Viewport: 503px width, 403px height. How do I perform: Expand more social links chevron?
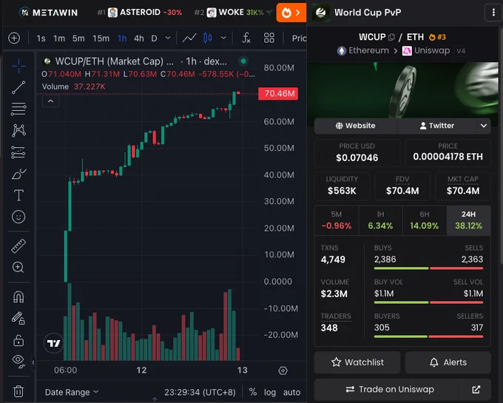[x=484, y=126]
